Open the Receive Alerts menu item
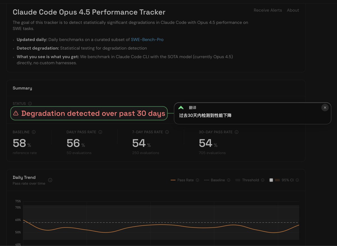Viewport: 337px width, 246px height. coord(268,10)
